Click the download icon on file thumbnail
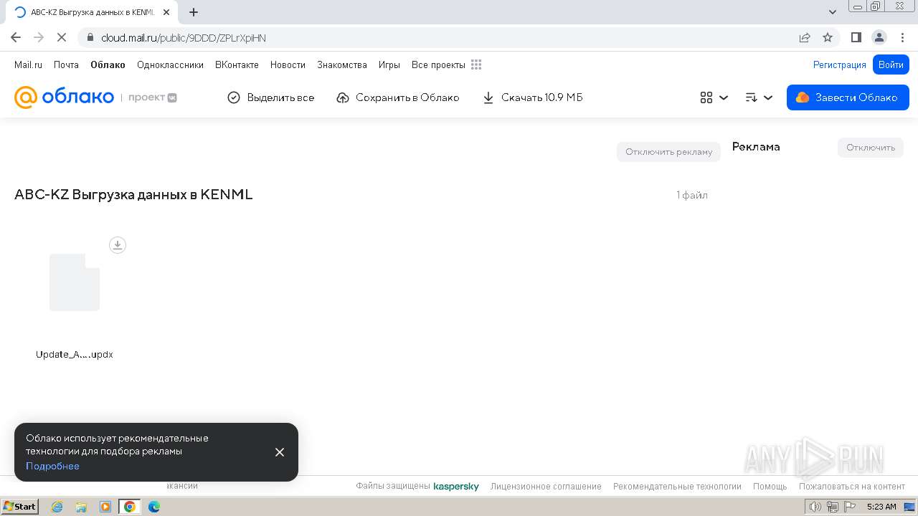 (118, 245)
